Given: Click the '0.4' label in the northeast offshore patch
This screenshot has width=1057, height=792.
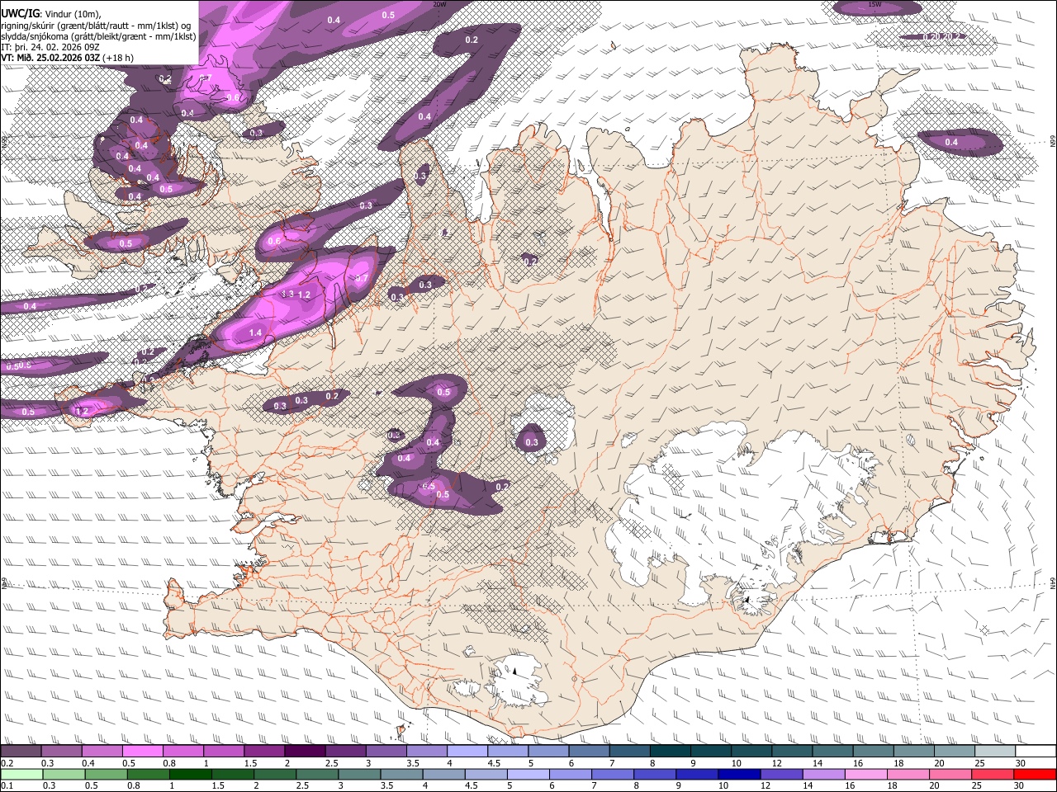Looking at the screenshot, I should [951, 143].
